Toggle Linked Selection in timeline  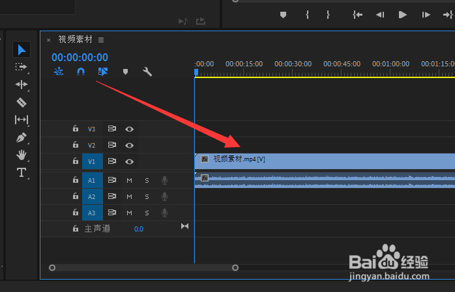pos(103,72)
